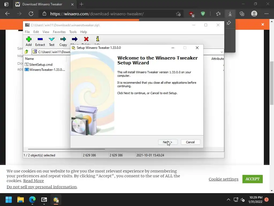The width and height of the screenshot is (274, 206).
Task: Minimize the Setup Winaero Tweaker dialog
Action: click(x=173, y=48)
